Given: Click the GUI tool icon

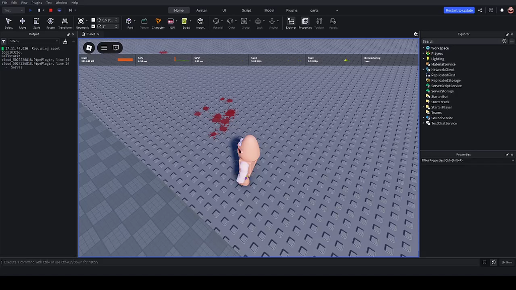Looking at the screenshot, I should coord(171,21).
